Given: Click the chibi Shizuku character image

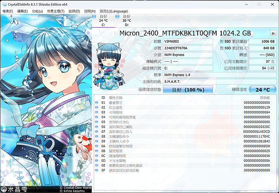Looking at the screenshot, I should [109, 66].
